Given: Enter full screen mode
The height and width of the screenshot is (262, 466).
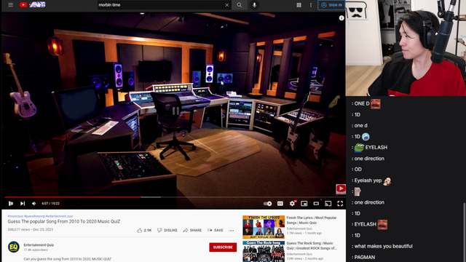Looking at the screenshot, I should tap(340, 204).
